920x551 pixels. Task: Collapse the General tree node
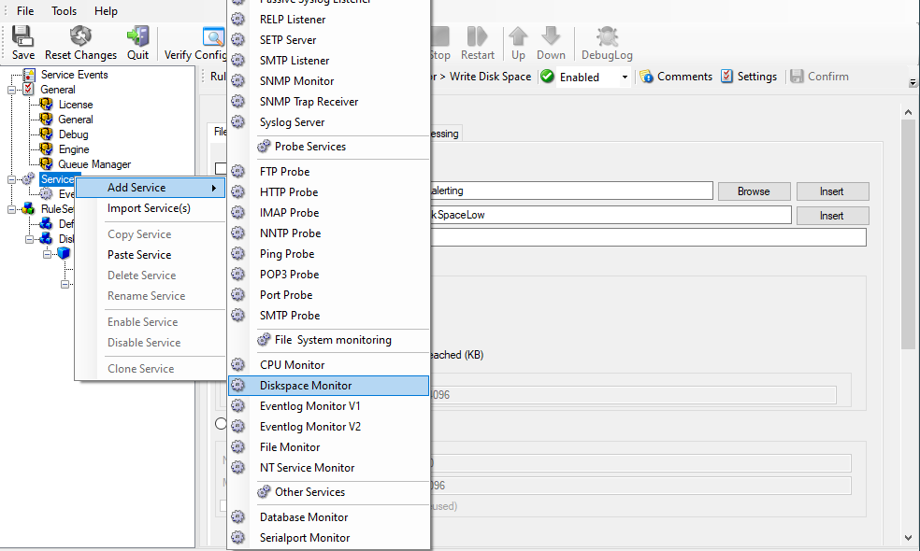pyautogui.click(x=13, y=90)
